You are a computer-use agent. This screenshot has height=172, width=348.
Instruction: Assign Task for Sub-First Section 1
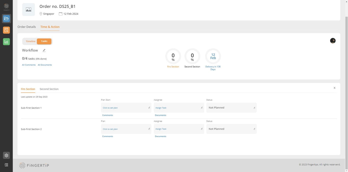pyautogui.click(x=161, y=108)
